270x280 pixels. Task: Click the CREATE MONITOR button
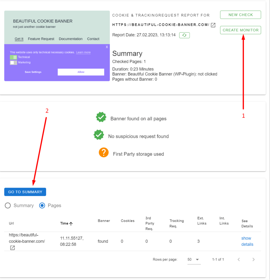(241, 30)
